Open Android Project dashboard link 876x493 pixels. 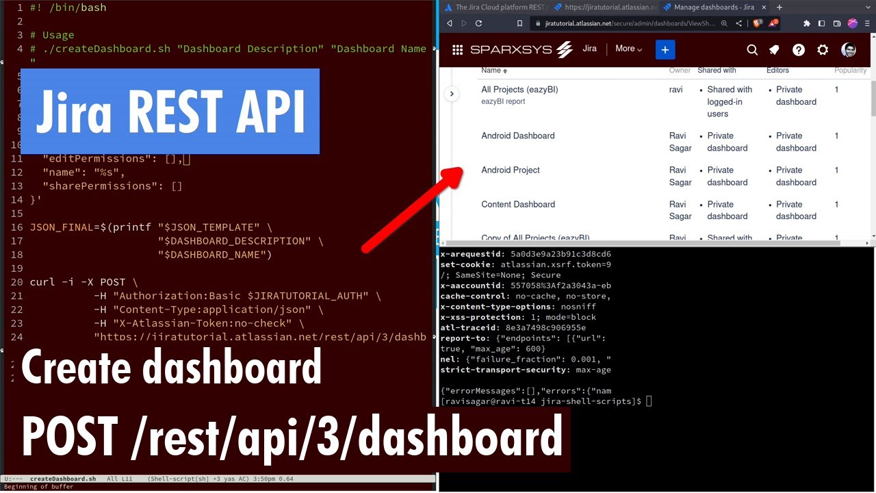click(511, 170)
